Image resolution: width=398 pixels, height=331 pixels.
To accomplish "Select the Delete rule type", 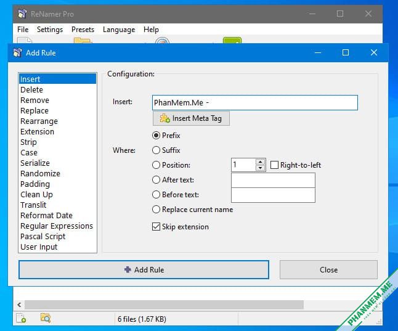I will click(57, 89).
